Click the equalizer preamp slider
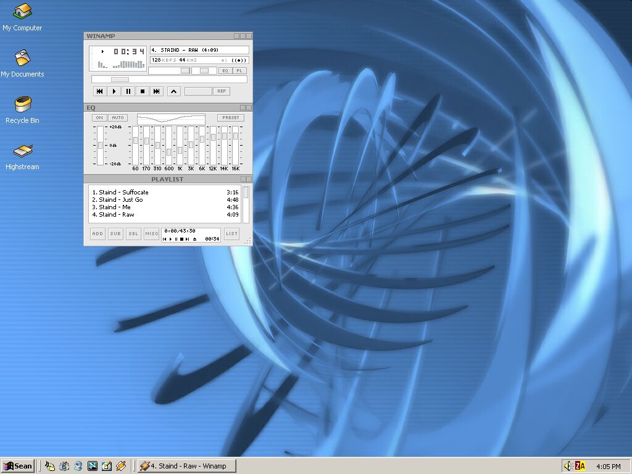The width and height of the screenshot is (632, 474). [101, 146]
